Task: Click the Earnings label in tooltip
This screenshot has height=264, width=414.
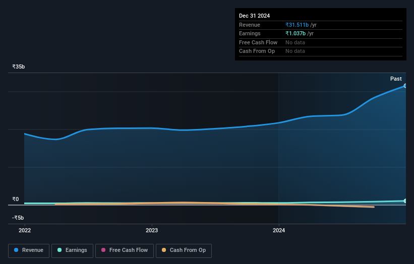Action: click(250, 33)
